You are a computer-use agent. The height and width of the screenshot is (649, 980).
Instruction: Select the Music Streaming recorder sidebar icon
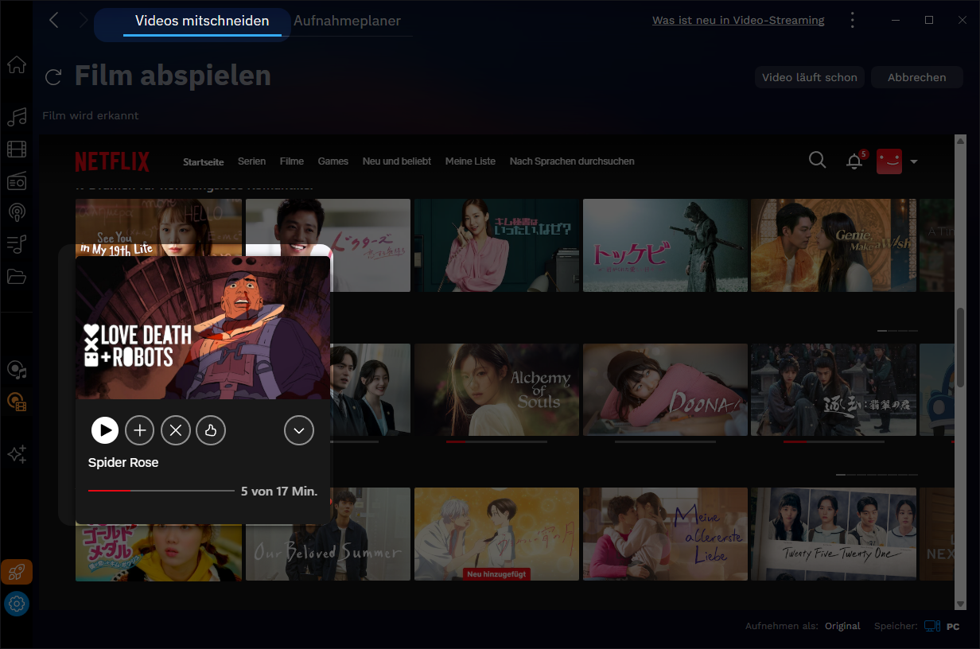(x=17, y=370)
